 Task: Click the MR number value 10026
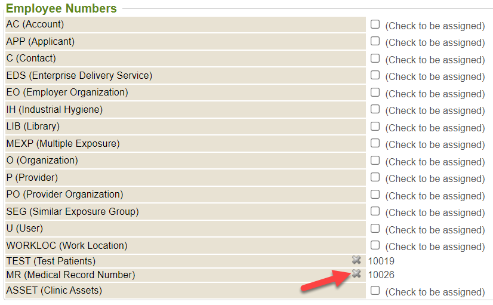(x=381, y=275)
